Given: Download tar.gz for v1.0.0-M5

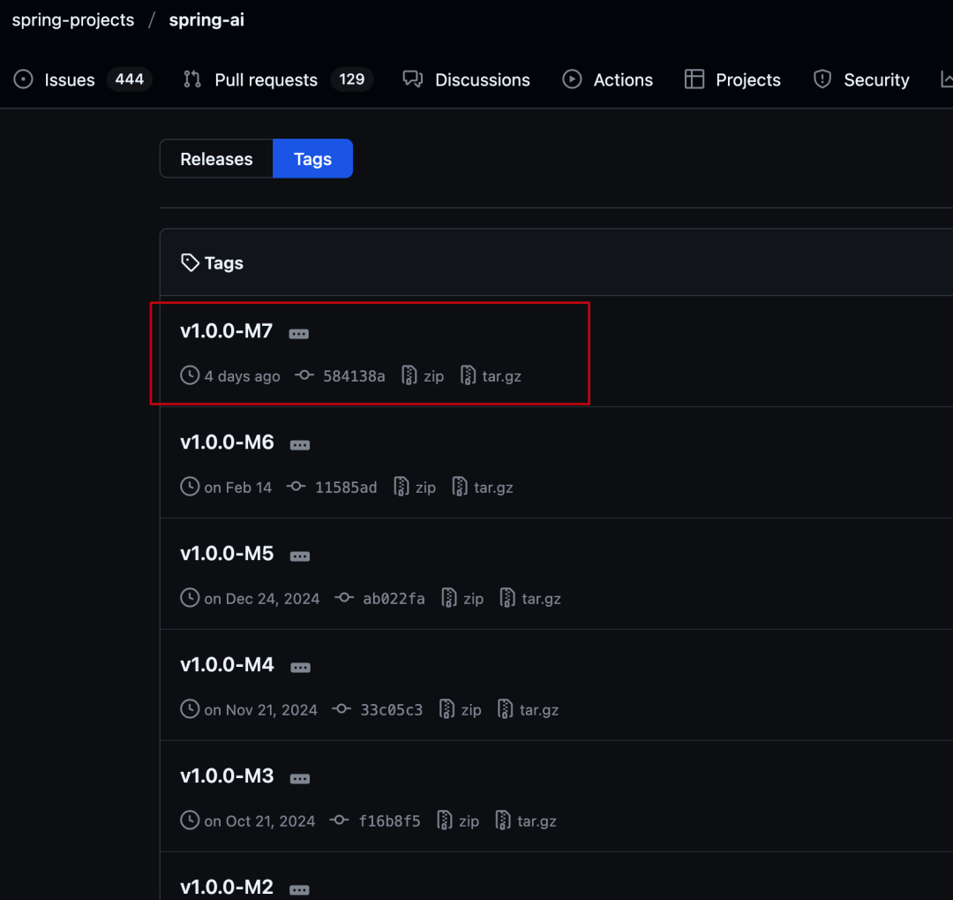Looking at the screenshot, I should click(x=542, y=599).
